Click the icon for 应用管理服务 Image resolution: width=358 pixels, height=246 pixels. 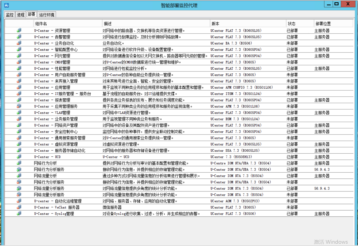point(19,106)
